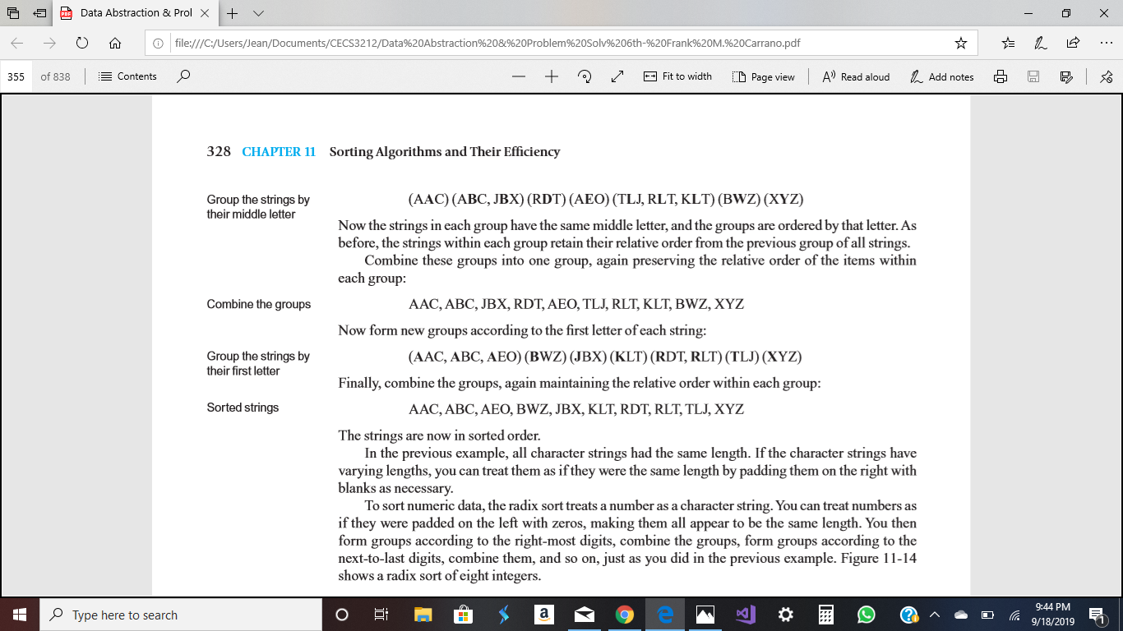Viewport: 1123px width, 631px height.
Task: Toggle Page view layout
Action: 762,76
